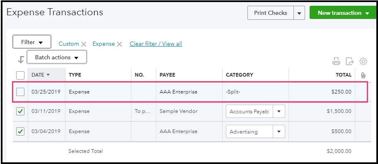
Task: Expand the Advertising category dropdown
Action: point(279,131)
